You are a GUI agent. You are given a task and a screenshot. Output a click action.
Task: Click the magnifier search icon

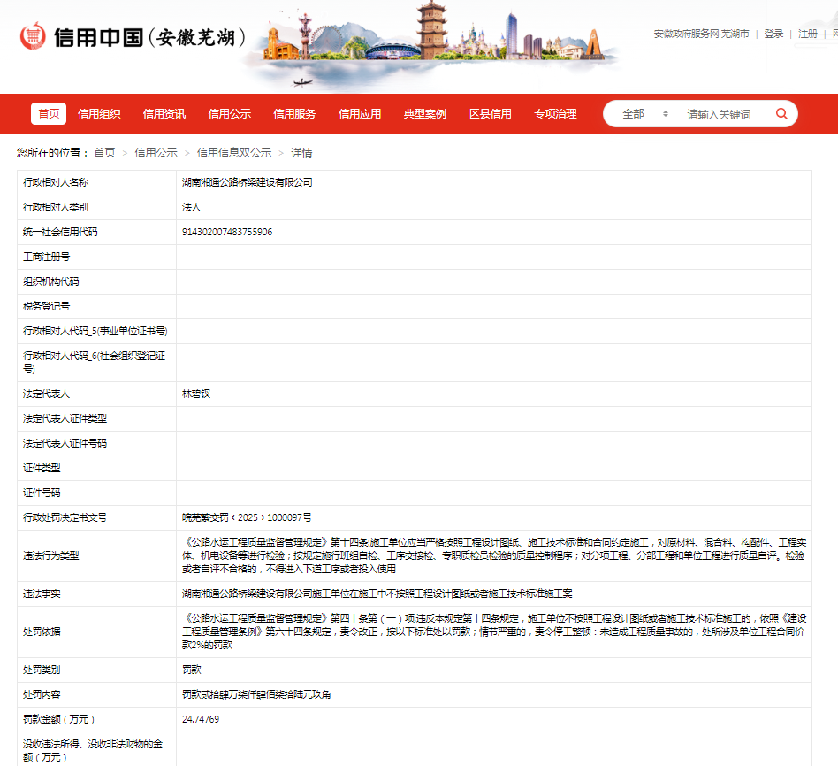(x=781, y=114)
